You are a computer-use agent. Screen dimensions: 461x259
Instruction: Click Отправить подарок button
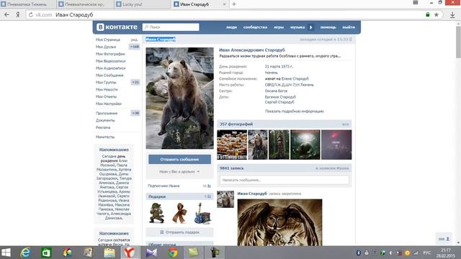pos(179,232)
